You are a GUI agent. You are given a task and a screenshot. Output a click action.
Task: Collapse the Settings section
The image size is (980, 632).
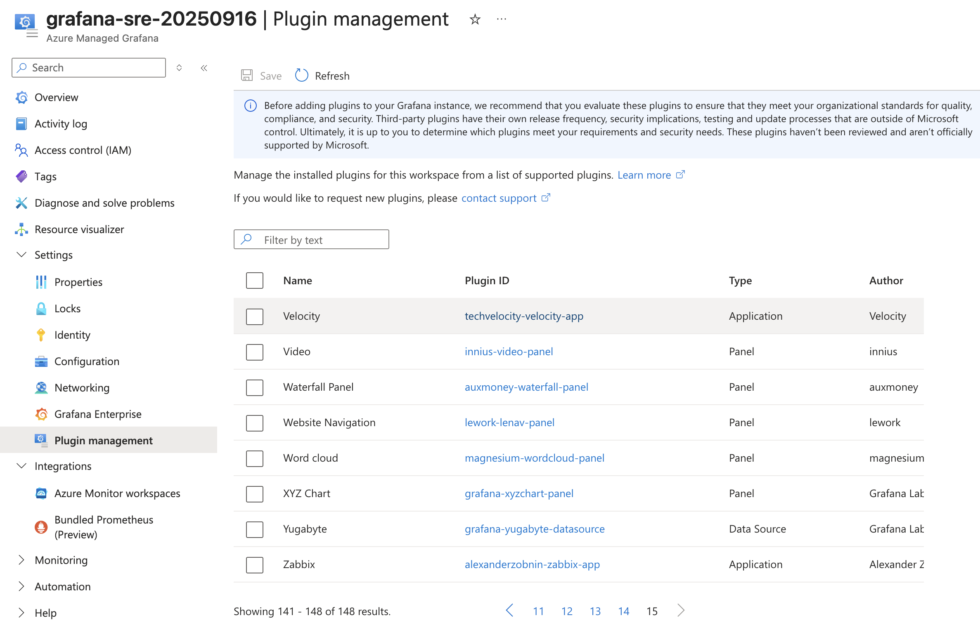pos(21,255)
